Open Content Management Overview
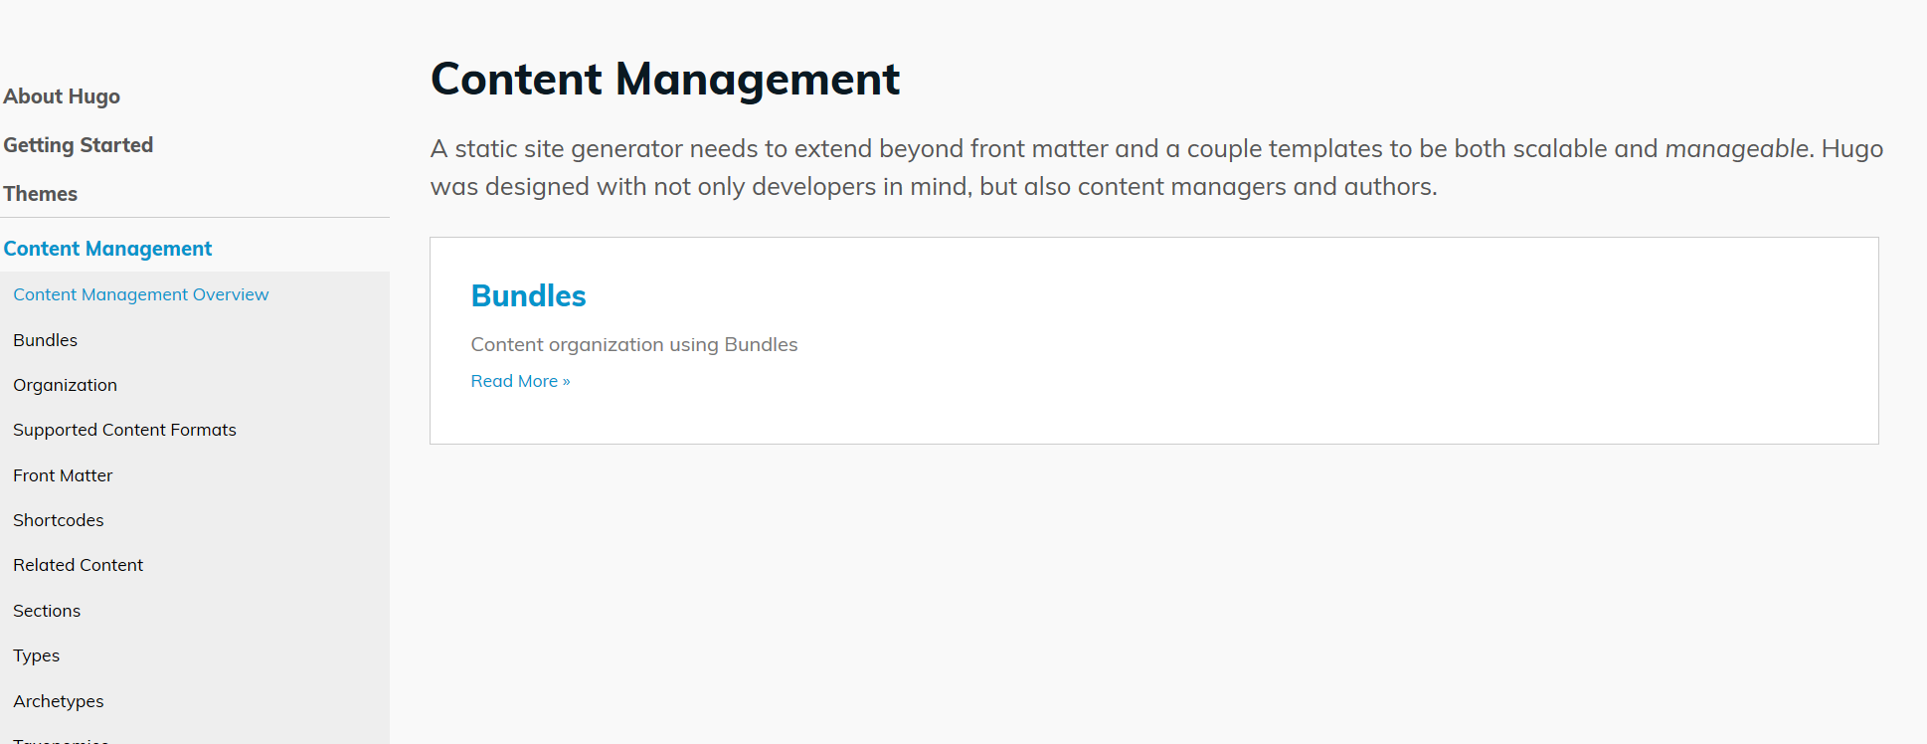The image size is (1927, 744). tap(140, 293)
